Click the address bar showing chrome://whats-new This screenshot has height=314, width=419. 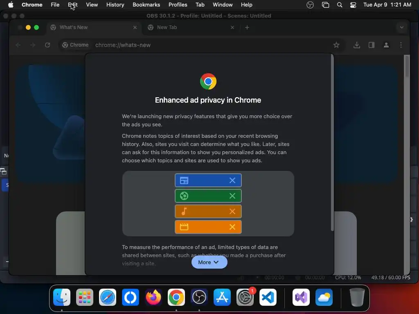[202, 45]
